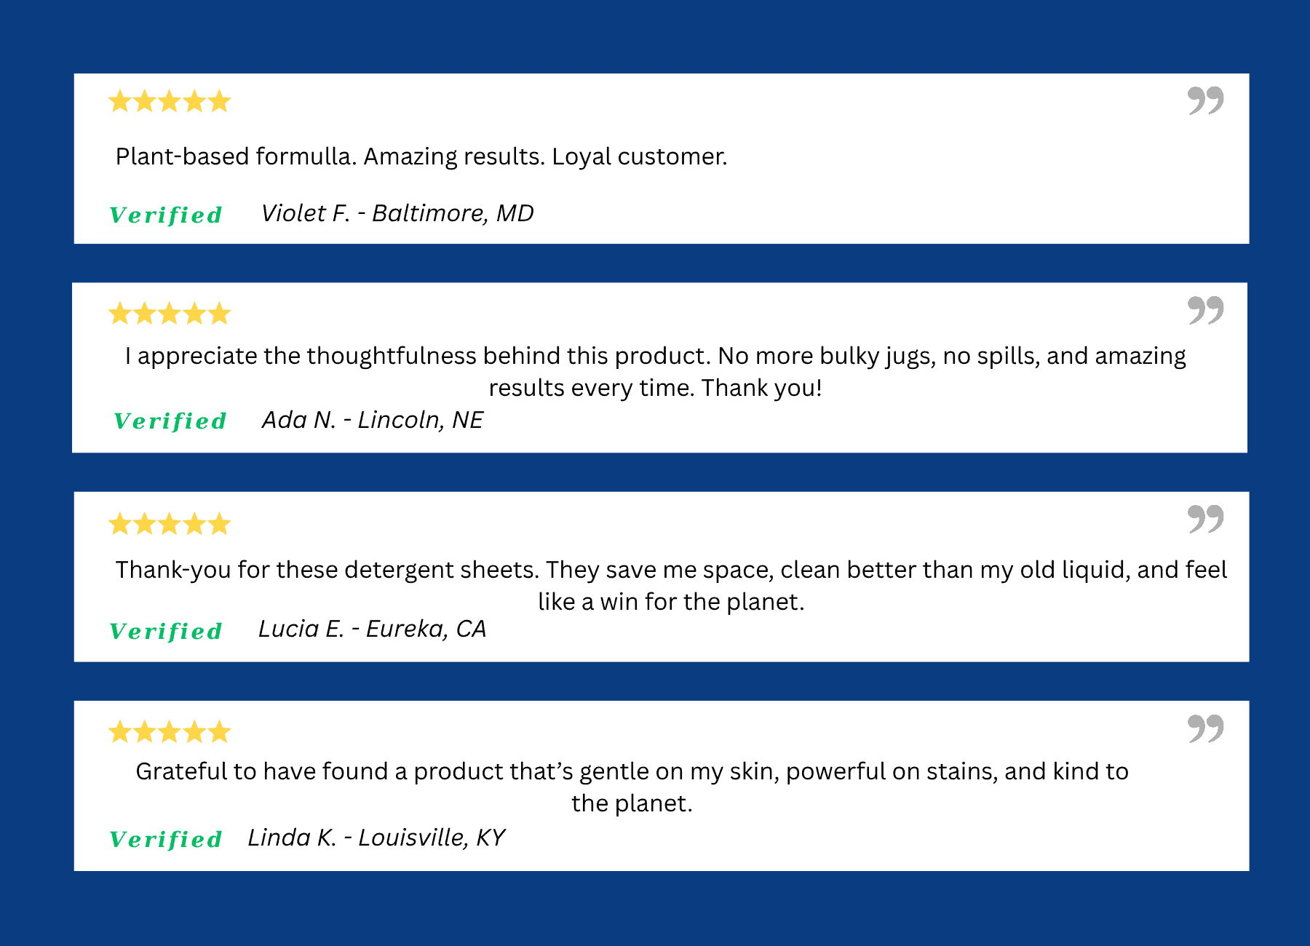
Task: Select reviewer name Linda K. - Louisville, KY
Action: tap(376, 838)
